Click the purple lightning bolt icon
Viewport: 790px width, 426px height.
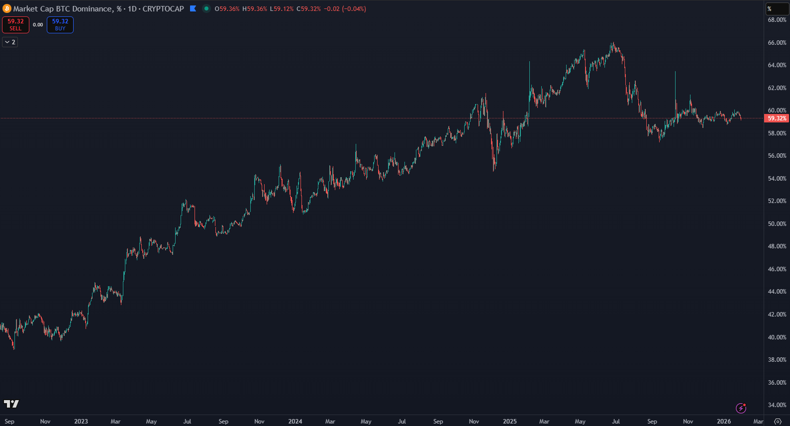[741, 408]
